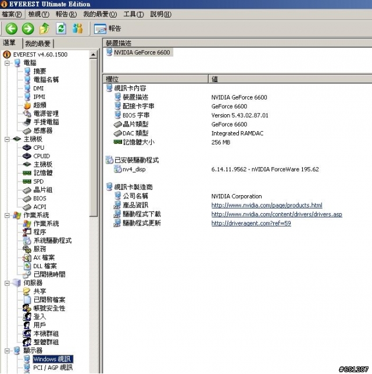
Task: Click the laptop icon for 手提電腦
Action: [x=27, y=122]
